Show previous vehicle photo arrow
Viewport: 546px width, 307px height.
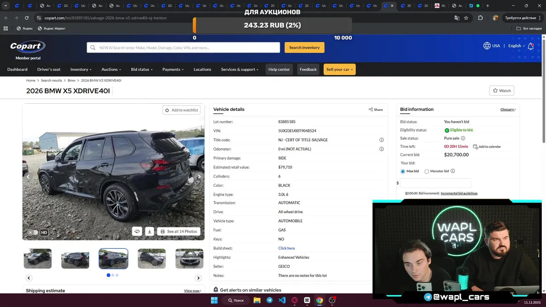28,177
